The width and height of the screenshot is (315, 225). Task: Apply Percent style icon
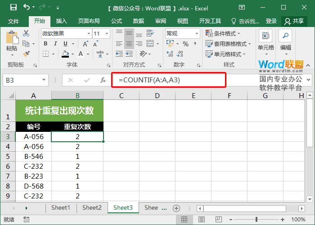pyautogui.click(x=185, y=44)
